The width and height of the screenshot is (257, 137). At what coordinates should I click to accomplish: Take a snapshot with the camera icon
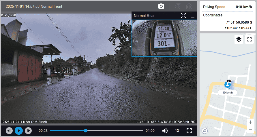pyautogui.click(x=161, y=6)
